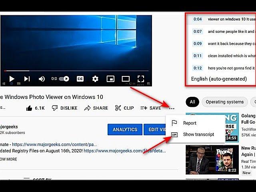Screen dimensions: 256x192
Task: Mute the video using the speaker icon
Action: point(42,79)
